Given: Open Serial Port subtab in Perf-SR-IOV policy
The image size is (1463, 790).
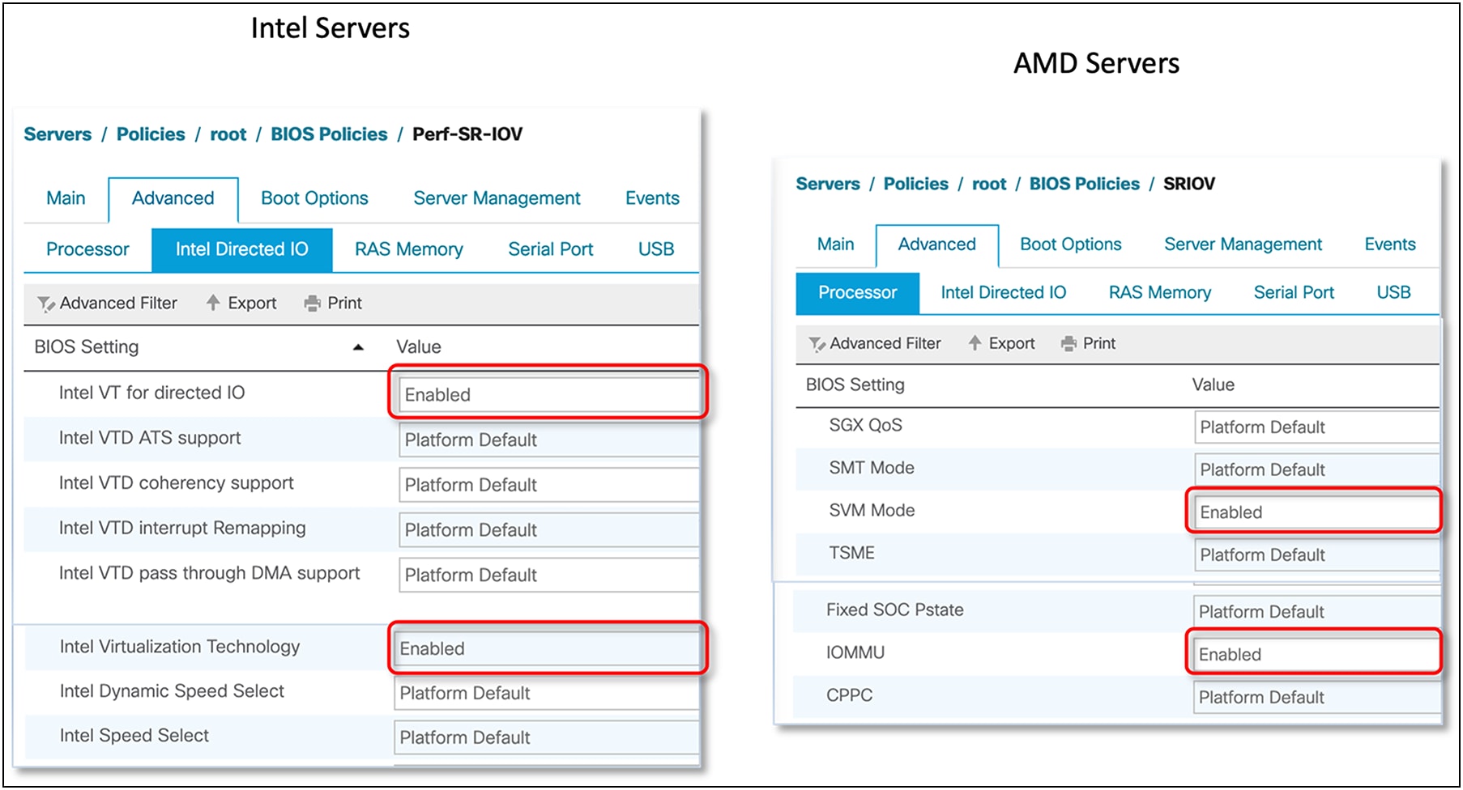Looking at the screenshot, I should [551, 249].
